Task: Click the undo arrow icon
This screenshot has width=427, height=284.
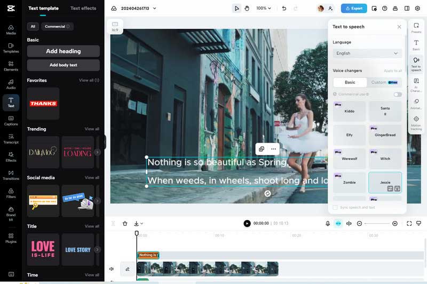Action: pyautogui.click(x=284, y=9)
